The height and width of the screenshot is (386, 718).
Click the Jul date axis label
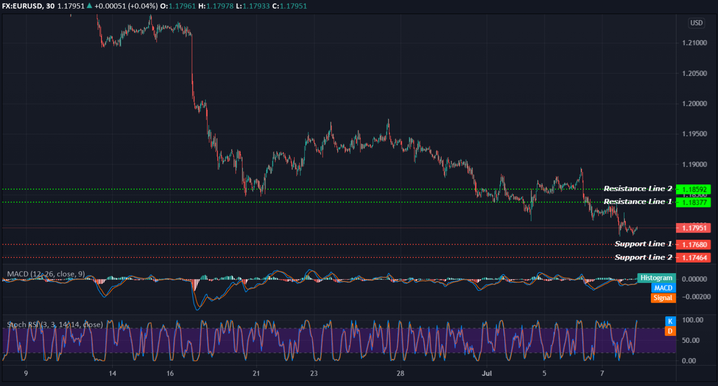[x=487, y=374]
